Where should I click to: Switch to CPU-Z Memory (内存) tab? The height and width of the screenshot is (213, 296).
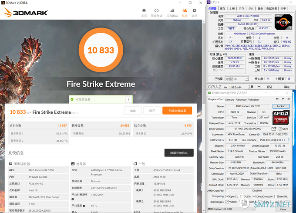242,9
